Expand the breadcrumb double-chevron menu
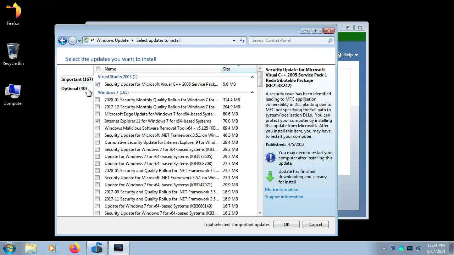This screenshot has height=255, width=454. pyautogui.click(x=92, y=40)
